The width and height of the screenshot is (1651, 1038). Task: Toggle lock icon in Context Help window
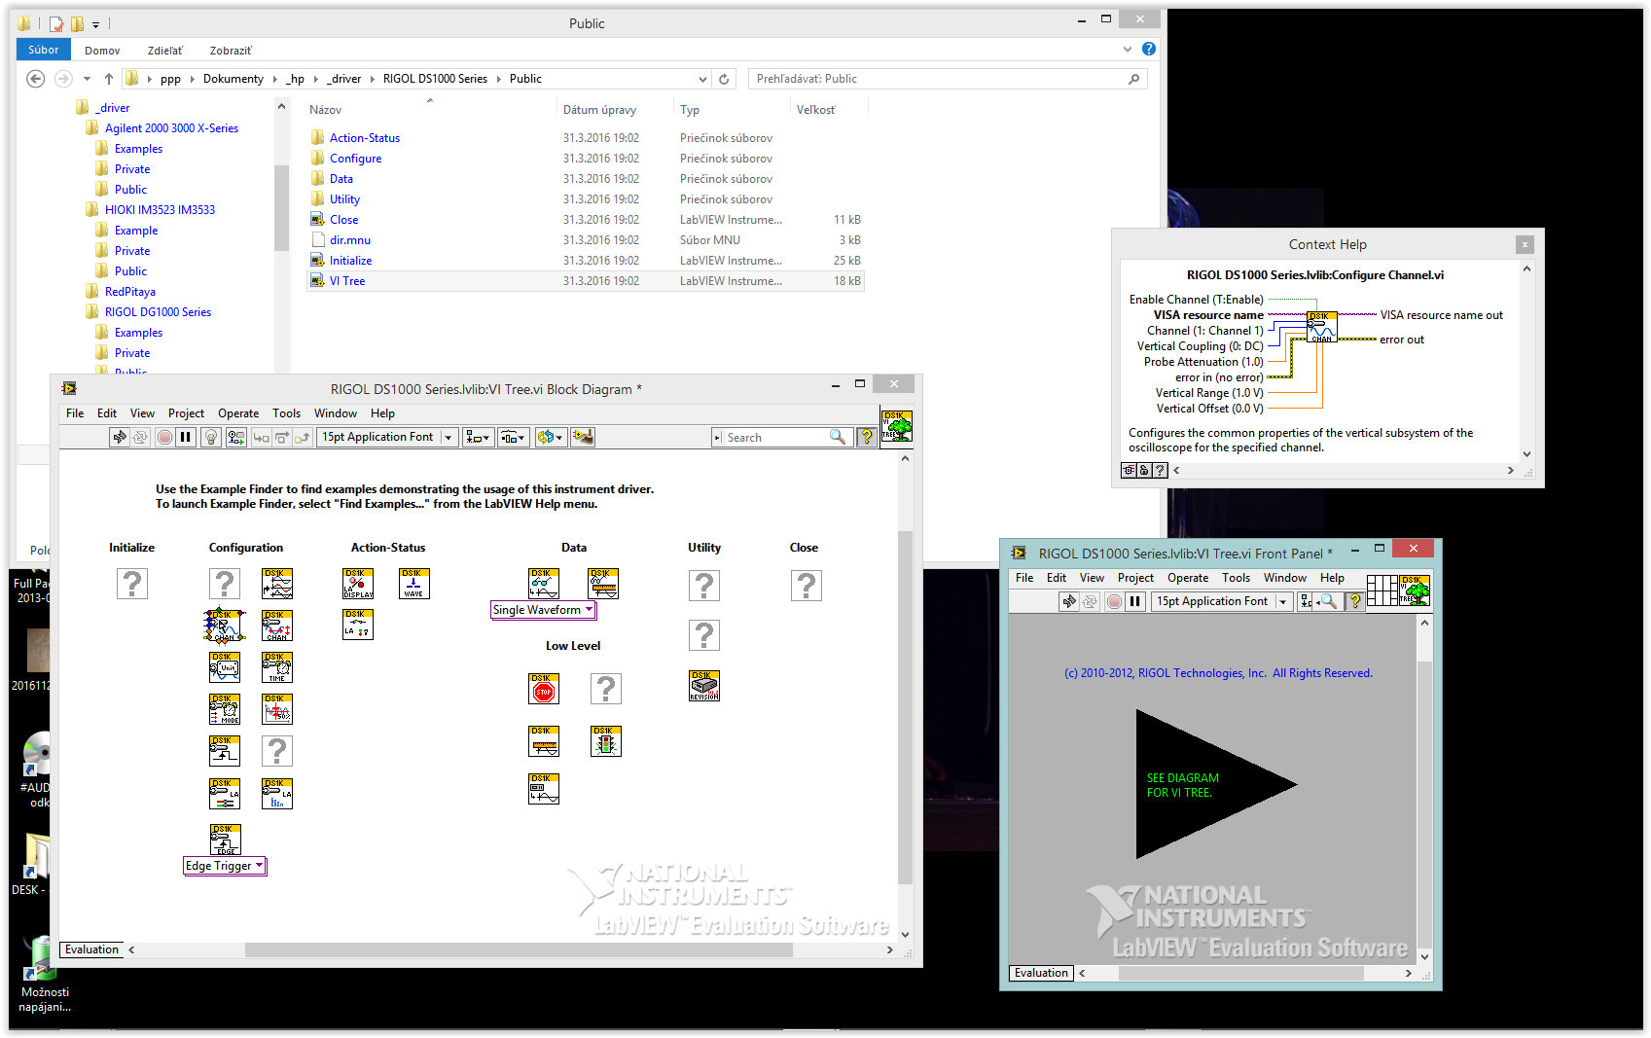[1144, 470]
